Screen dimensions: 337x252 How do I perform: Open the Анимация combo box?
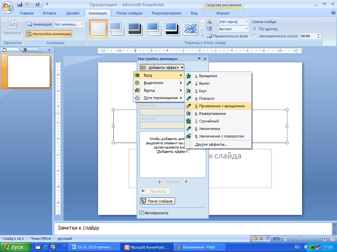pyautogui.click(x=69, y=24)
